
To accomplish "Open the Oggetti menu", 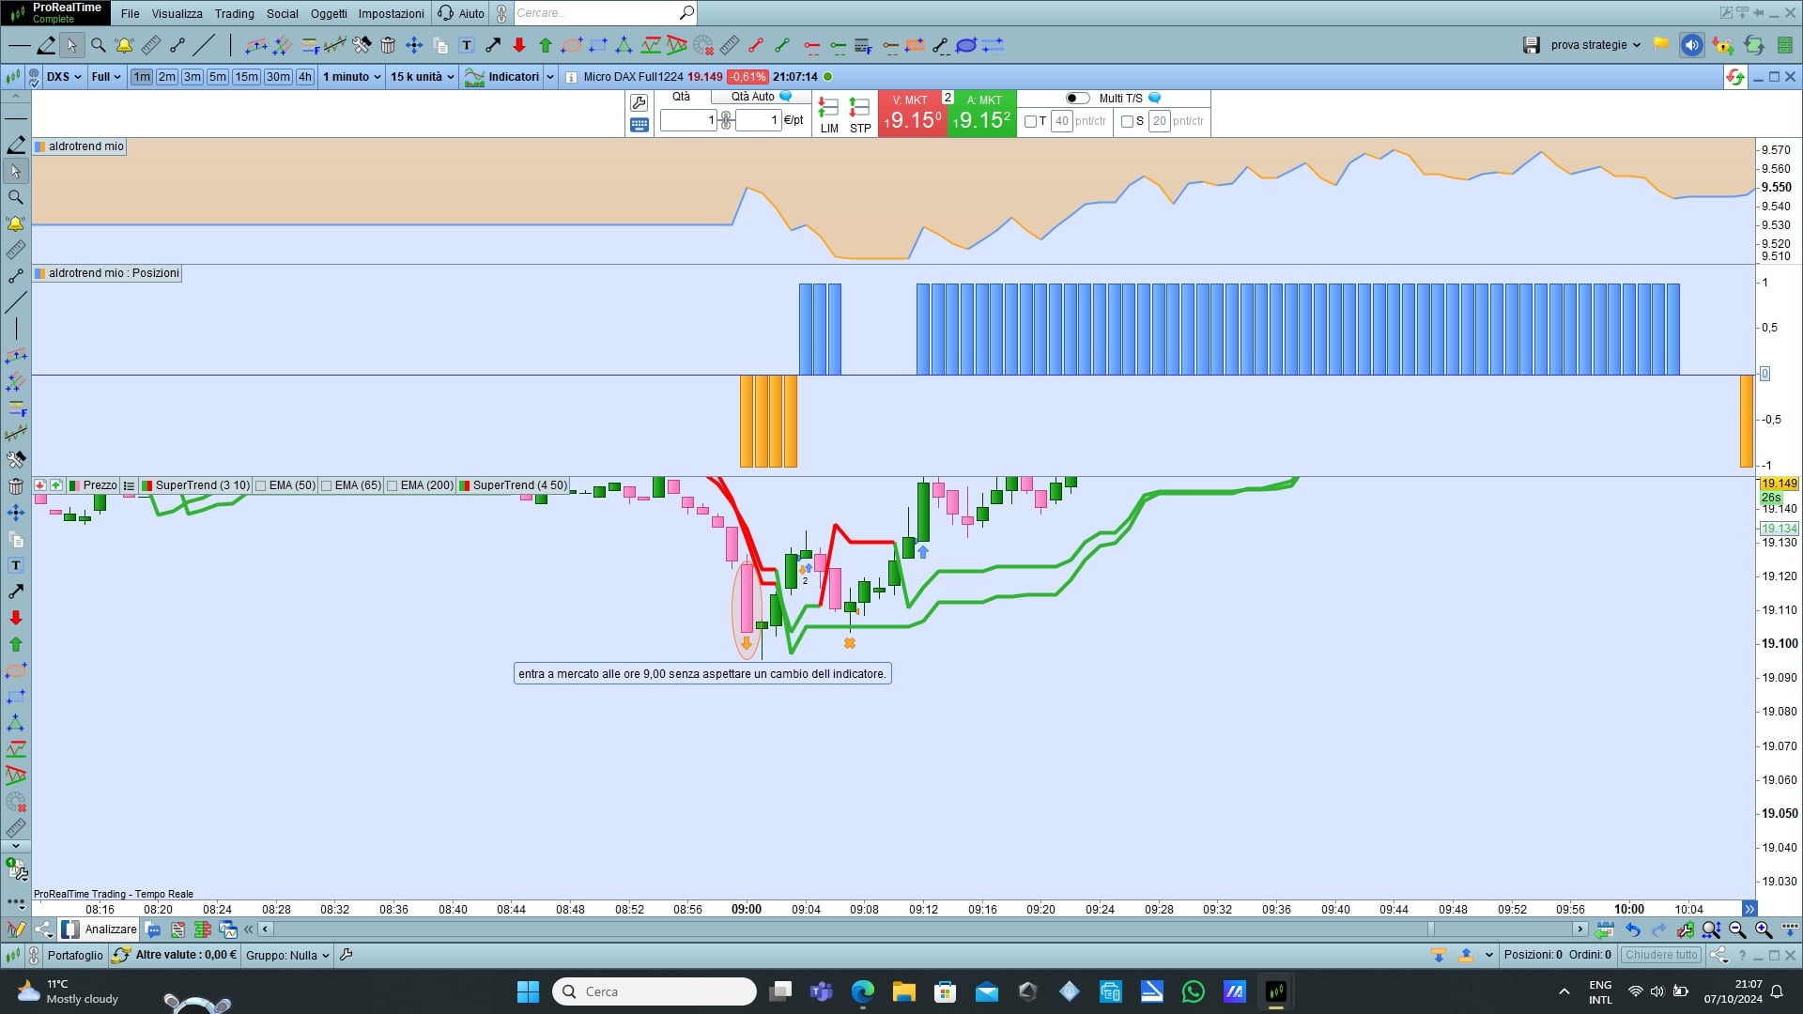I will 329,13.
